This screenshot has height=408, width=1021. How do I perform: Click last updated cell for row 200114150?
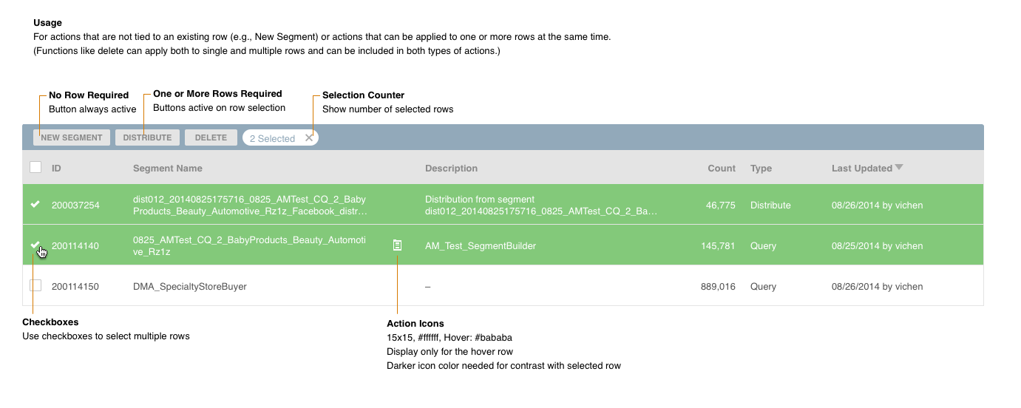877,287
